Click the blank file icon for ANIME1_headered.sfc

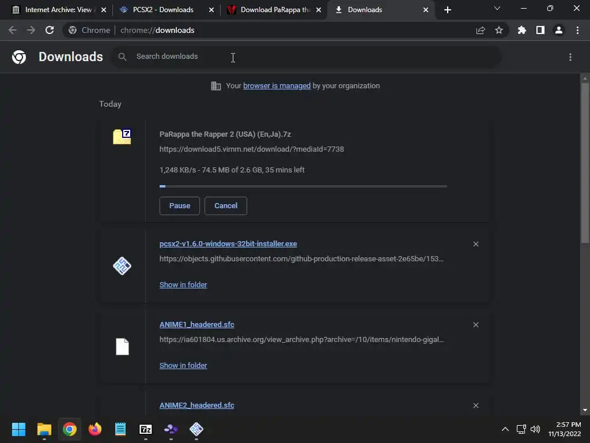click(122, 347)
